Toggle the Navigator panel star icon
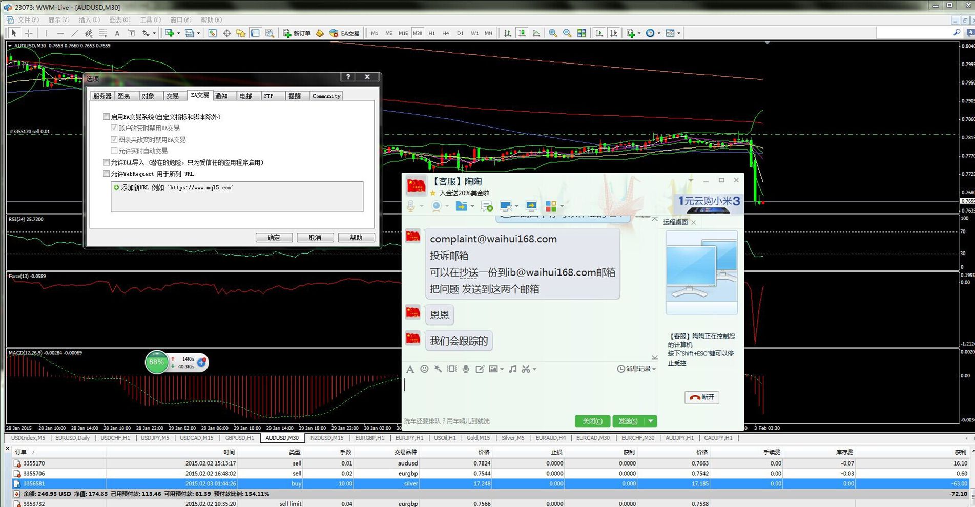The width and height of the screenshot is (975, 507). tap(241, 33)
